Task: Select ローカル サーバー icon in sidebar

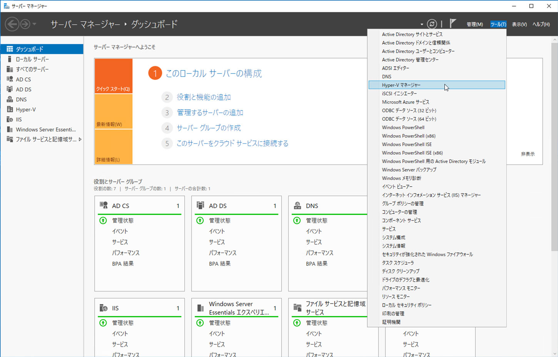Action: point(10,59)
